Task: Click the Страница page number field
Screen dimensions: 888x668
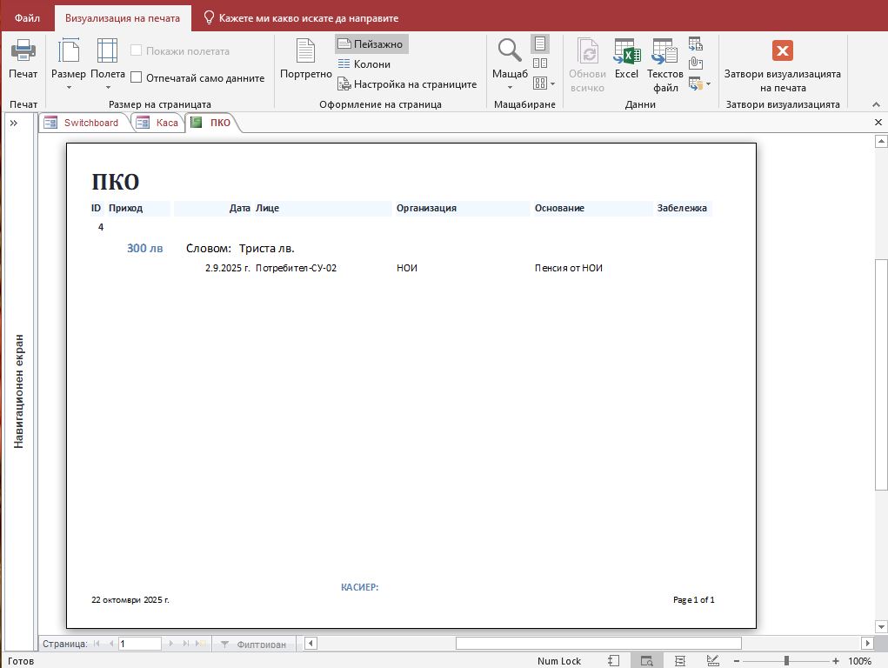Action: click(139, 644)
